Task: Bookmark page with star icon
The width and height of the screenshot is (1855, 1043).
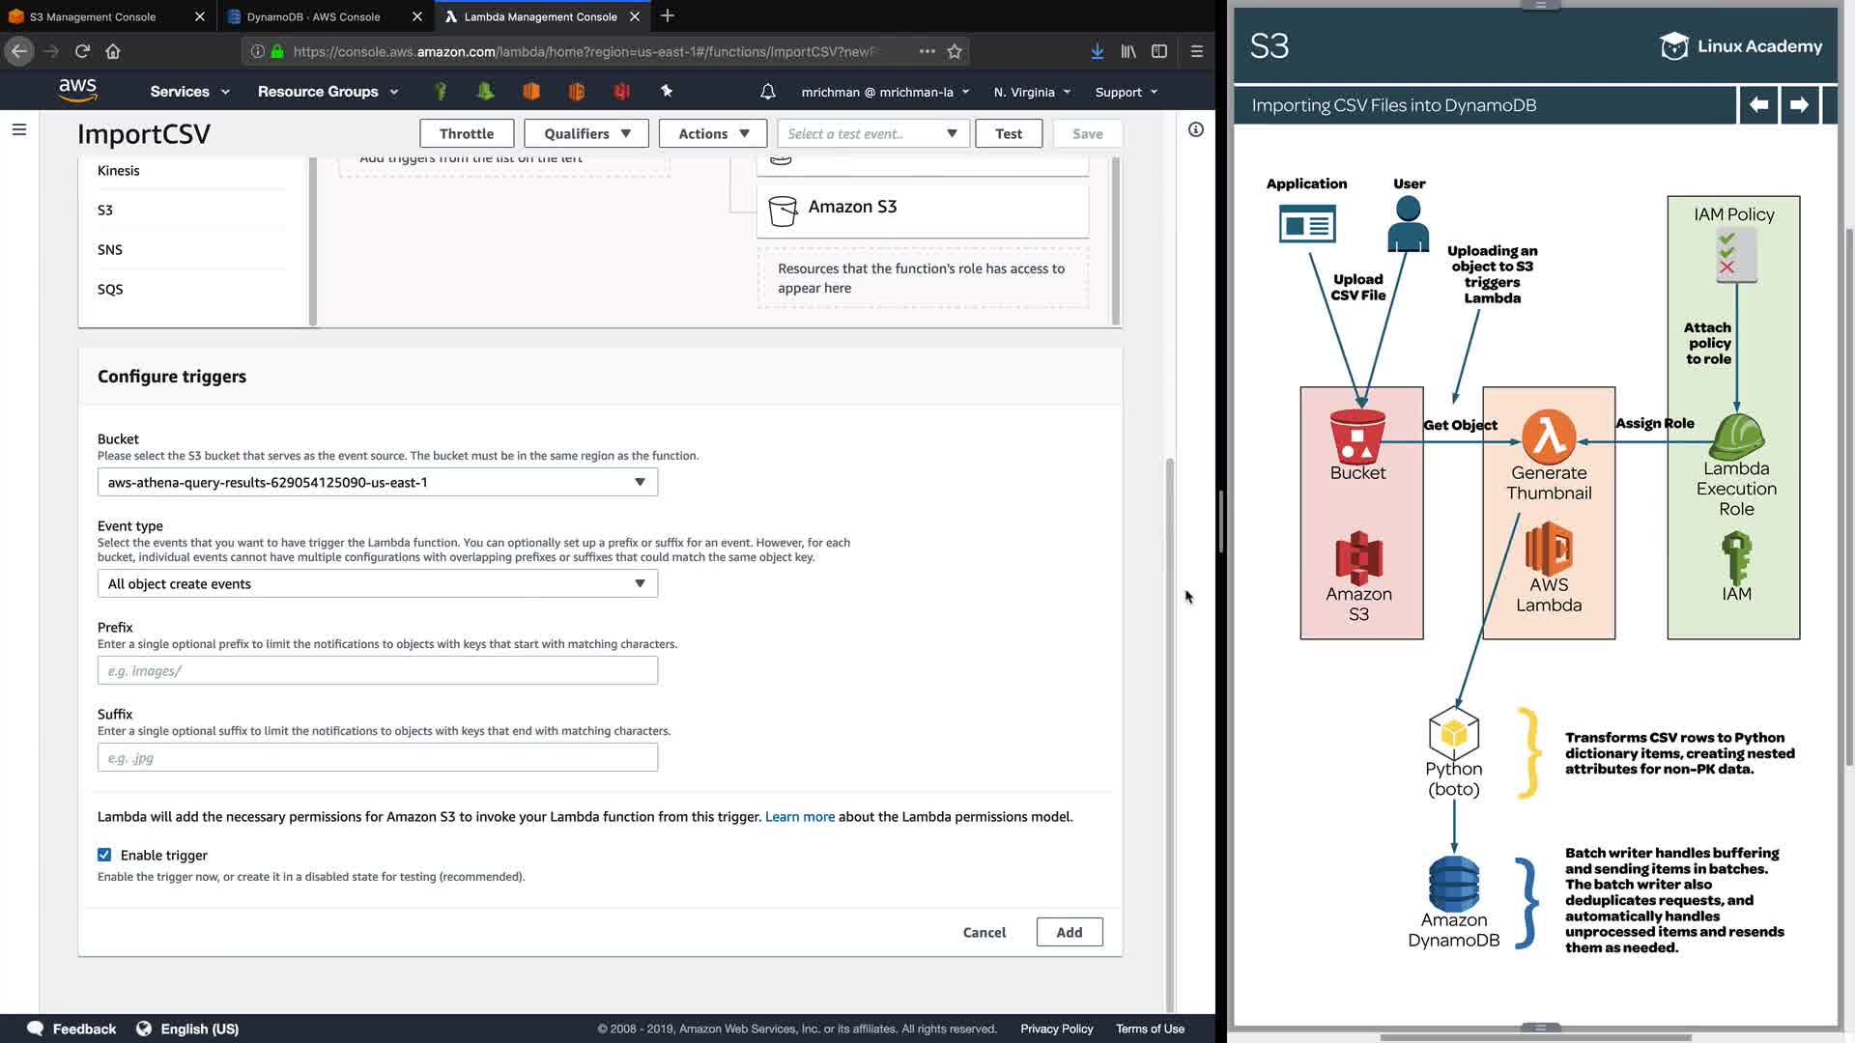Action: [x=955, y=51]
